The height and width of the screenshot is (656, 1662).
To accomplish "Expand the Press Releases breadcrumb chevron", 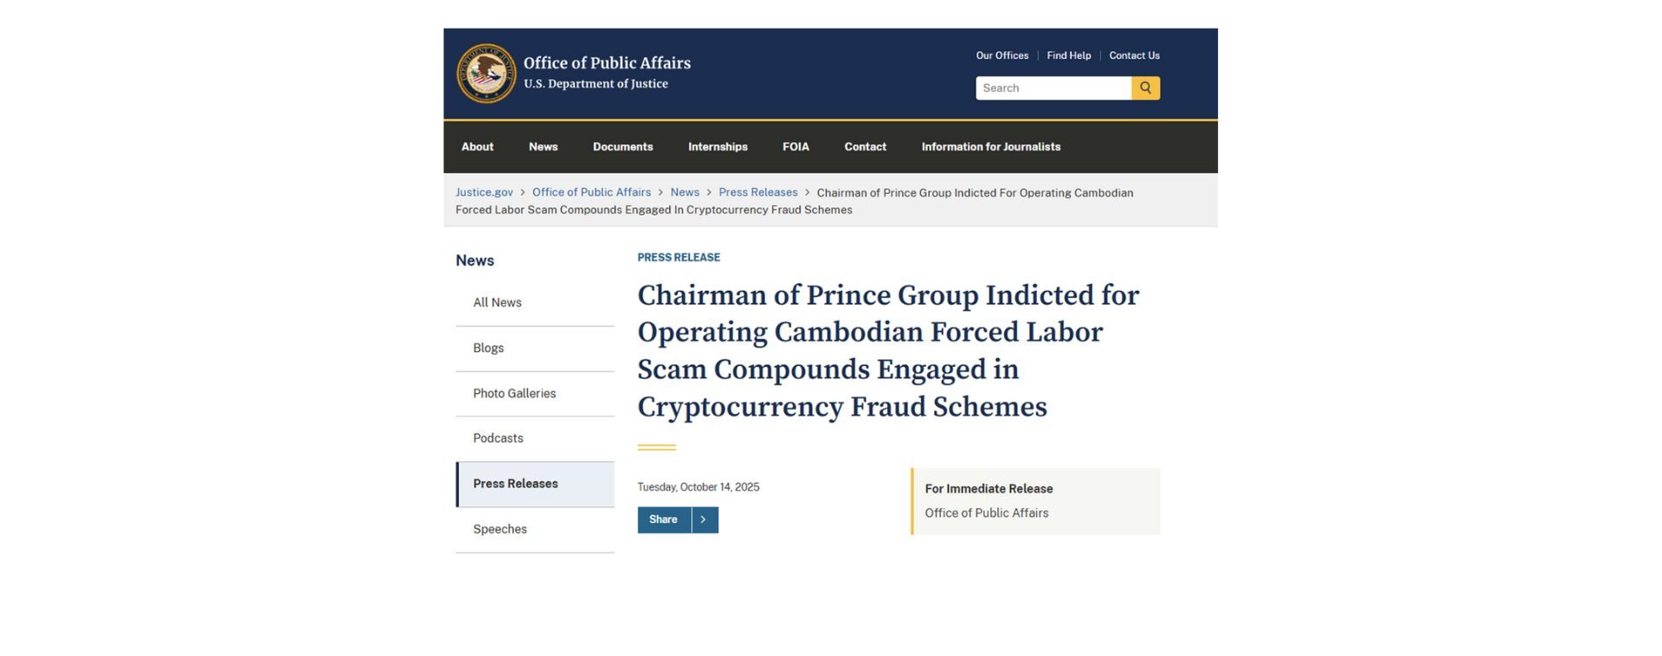I will 808,192.
